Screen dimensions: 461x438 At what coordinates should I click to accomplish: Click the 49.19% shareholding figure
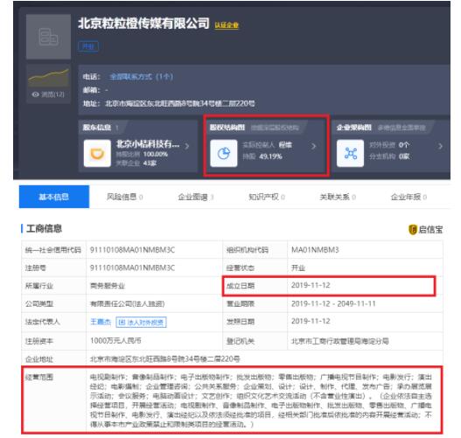pyautogui.click(x=270, y=156)
